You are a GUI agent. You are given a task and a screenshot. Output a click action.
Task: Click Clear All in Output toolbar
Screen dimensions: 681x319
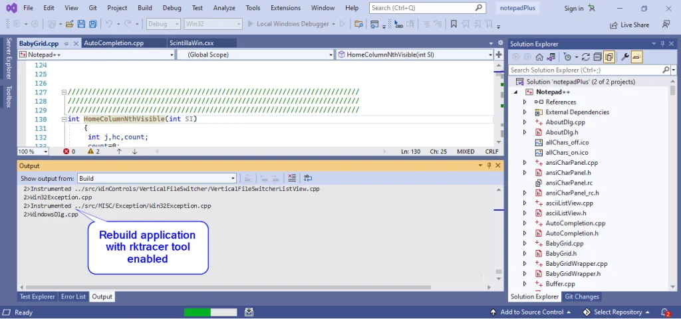click(x=292, y=178)
